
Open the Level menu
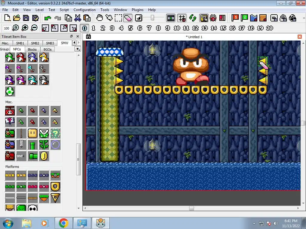[39, 10]
